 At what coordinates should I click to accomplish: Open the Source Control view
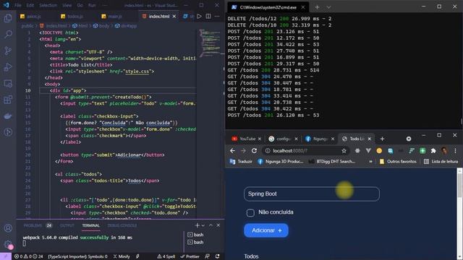click(x=8, y=51)
